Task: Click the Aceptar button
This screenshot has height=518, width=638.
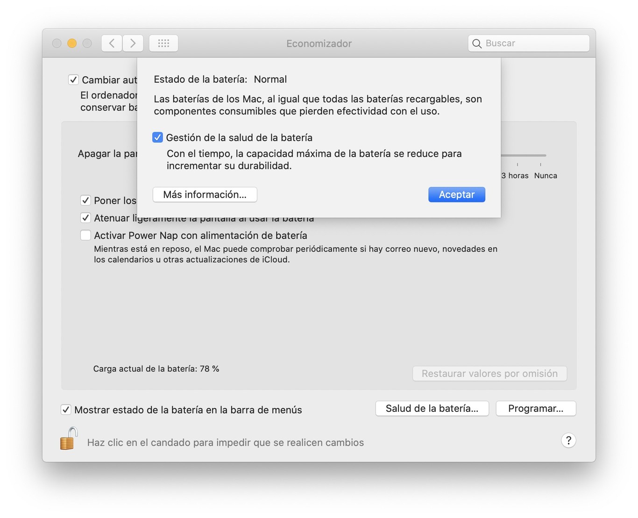Action: (457, 194)
